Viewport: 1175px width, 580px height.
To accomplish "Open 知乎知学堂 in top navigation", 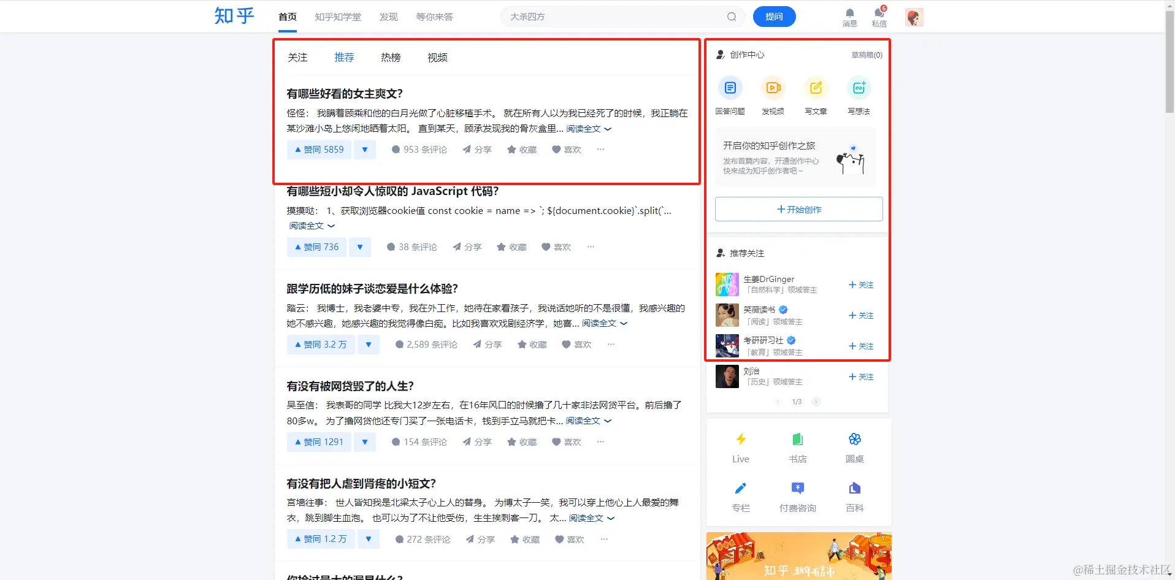I will (338, 17).
